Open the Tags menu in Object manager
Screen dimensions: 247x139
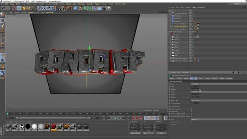click(x=194, y=7)
